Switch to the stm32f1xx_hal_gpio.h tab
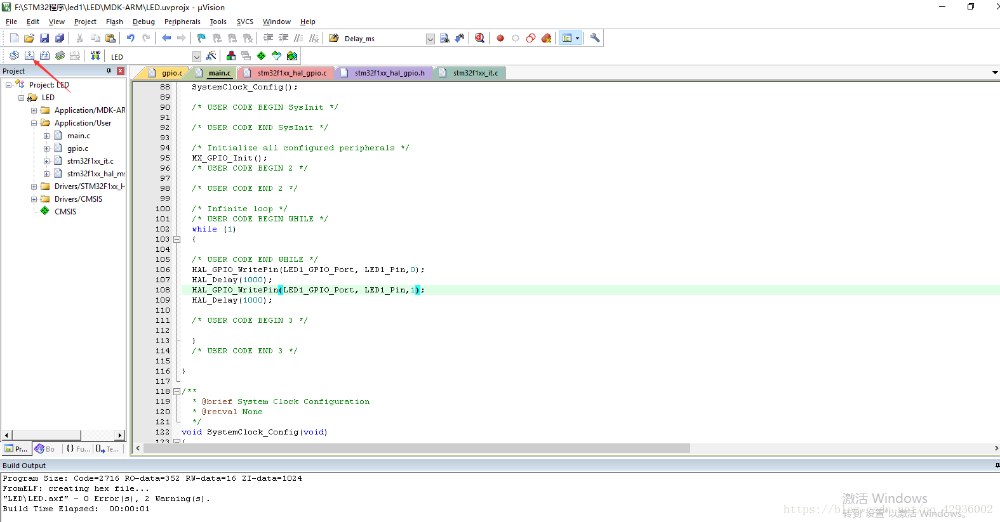This screenshot has width=1000, height=522. tap(389, 73)
